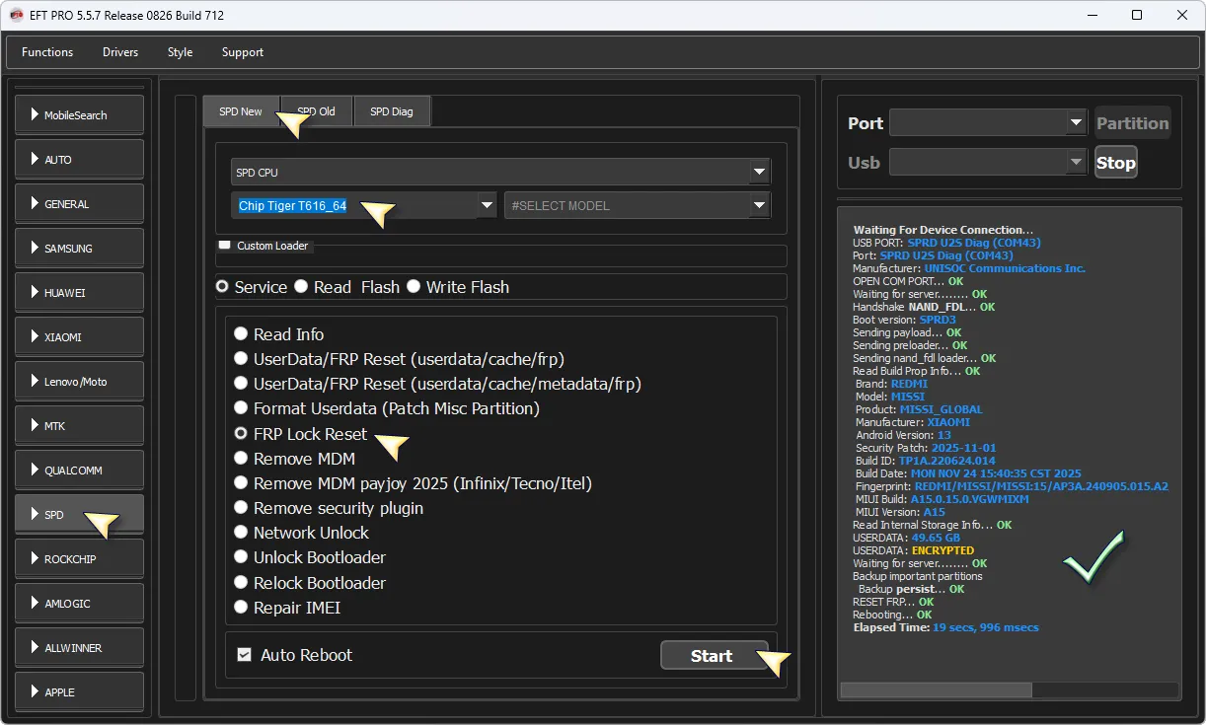This screenshot has height=725, width=1206.
Task: Select the Read Flash radio button
Action: click(x=301, y=287)
